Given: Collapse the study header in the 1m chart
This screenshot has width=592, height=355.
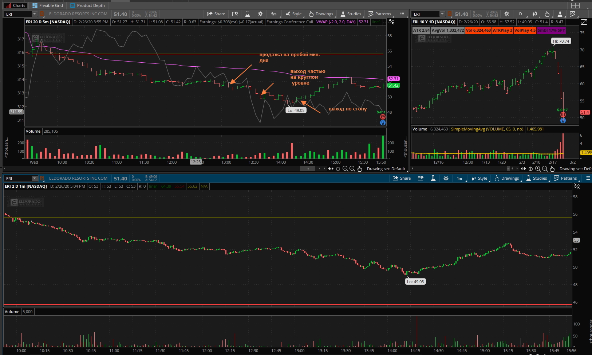Looking at the screenshot, I should pyautogui.click(x=577, y=186).
